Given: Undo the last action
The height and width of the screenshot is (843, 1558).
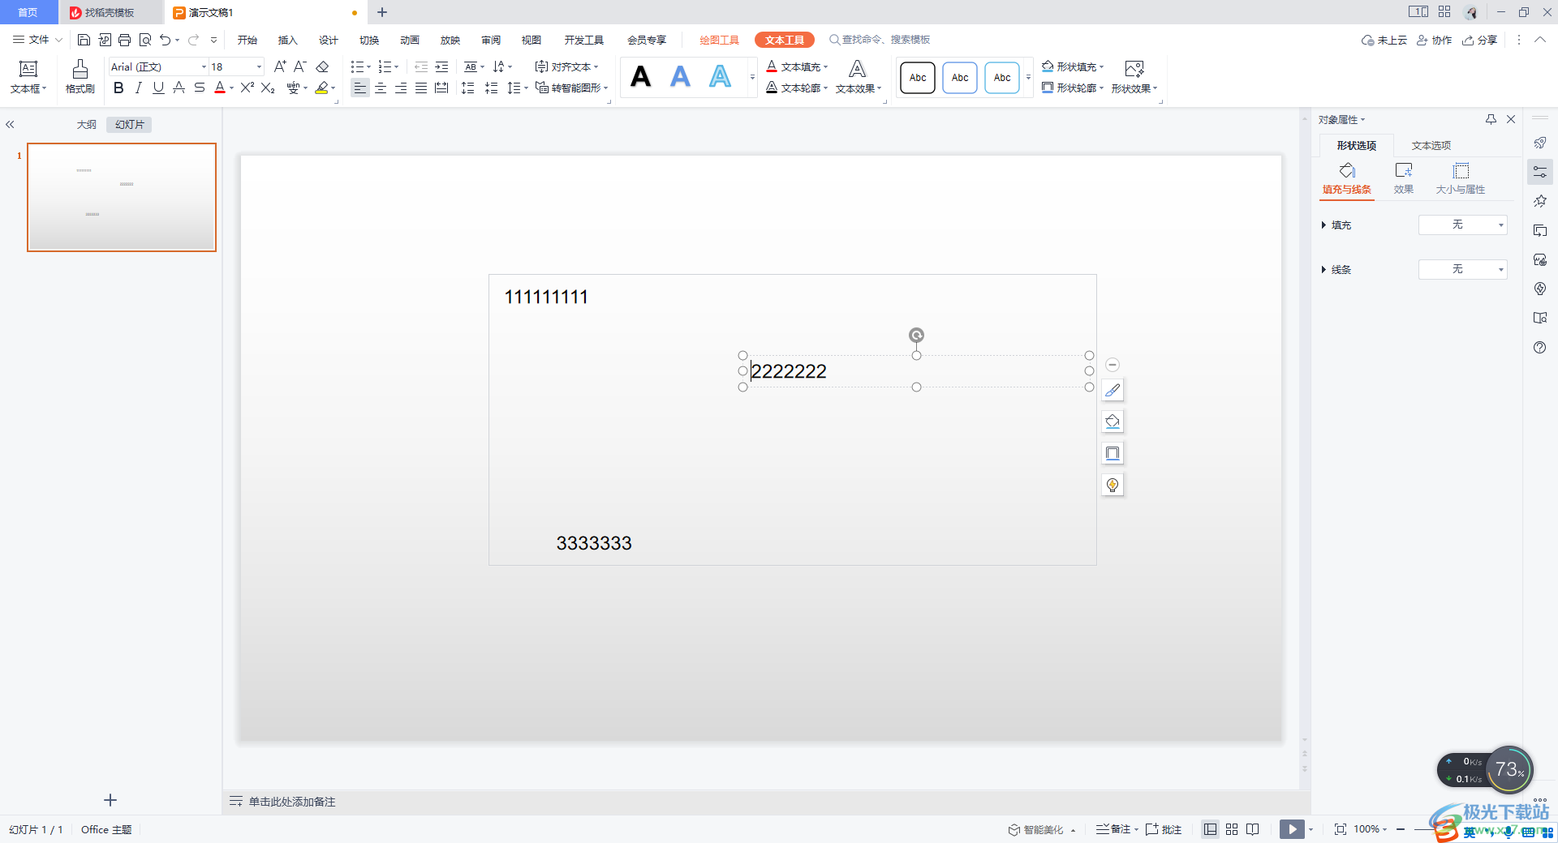Looking at the screenshot, I should click(x=166, y=40).
